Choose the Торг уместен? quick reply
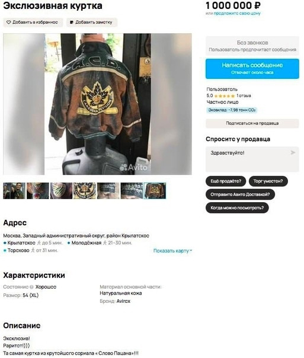Viewport: 304px width, 358px height. 268,181
